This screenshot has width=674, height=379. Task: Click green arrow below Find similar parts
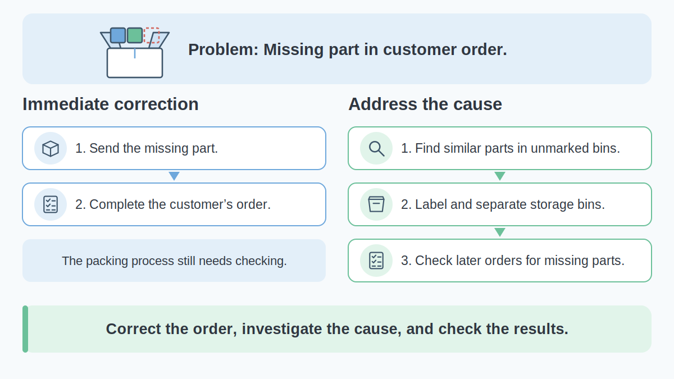[x=500, y=176]
